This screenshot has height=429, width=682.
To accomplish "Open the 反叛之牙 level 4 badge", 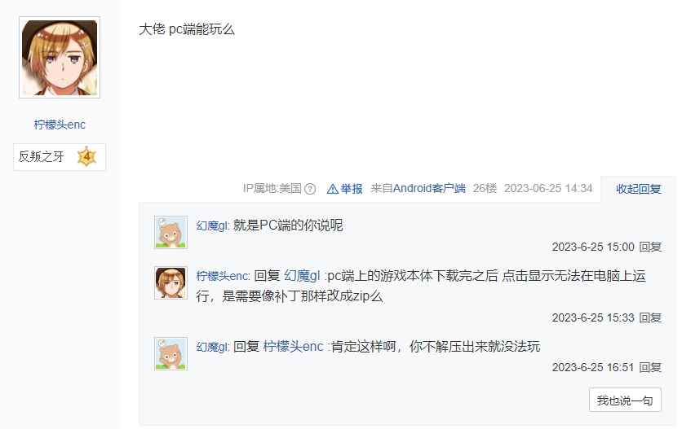I will pos(60,157).
